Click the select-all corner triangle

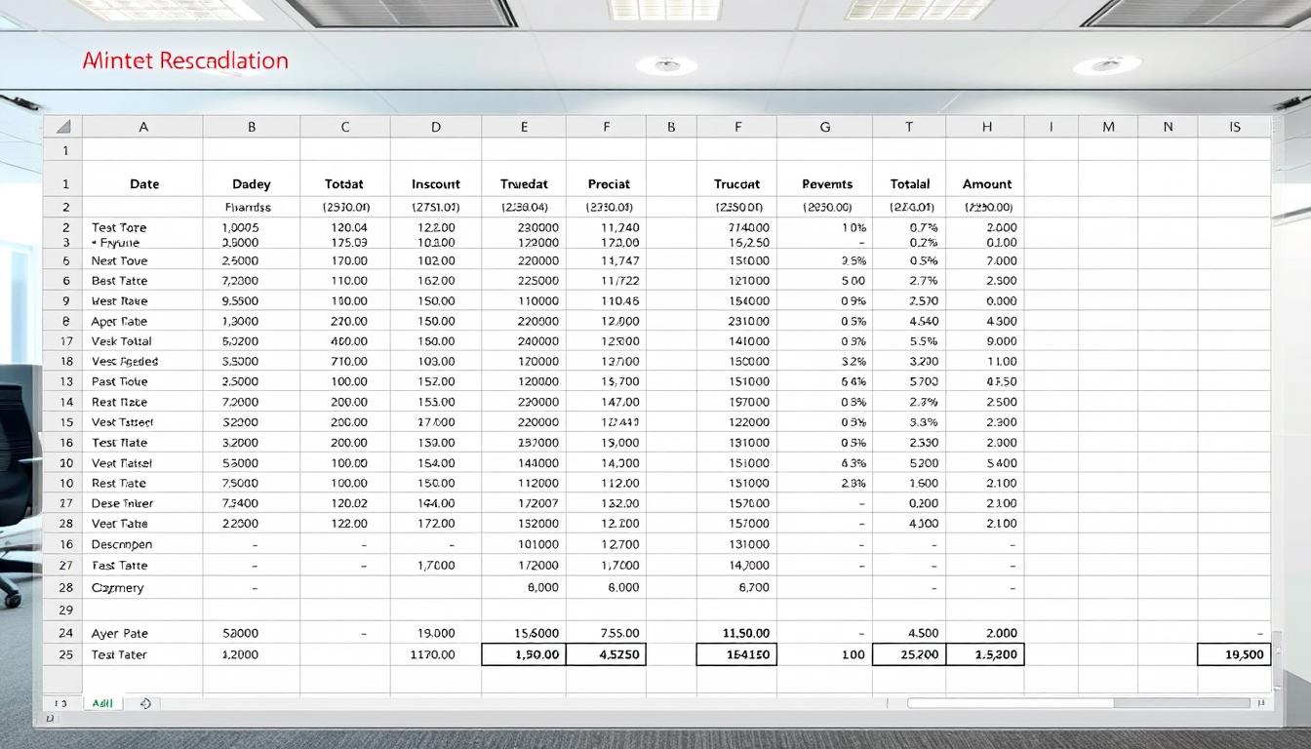pos(63,127)
